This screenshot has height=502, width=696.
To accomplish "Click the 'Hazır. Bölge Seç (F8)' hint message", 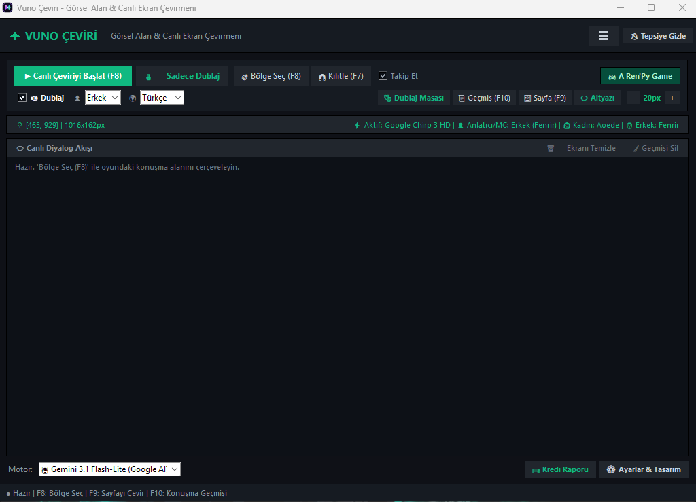I will (127, 168).
